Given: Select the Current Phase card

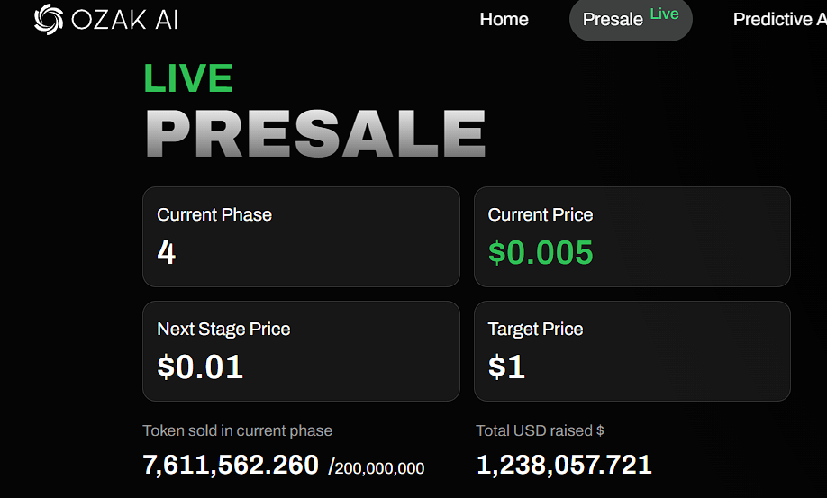Looking at the screenshot, I should (301, 237).
